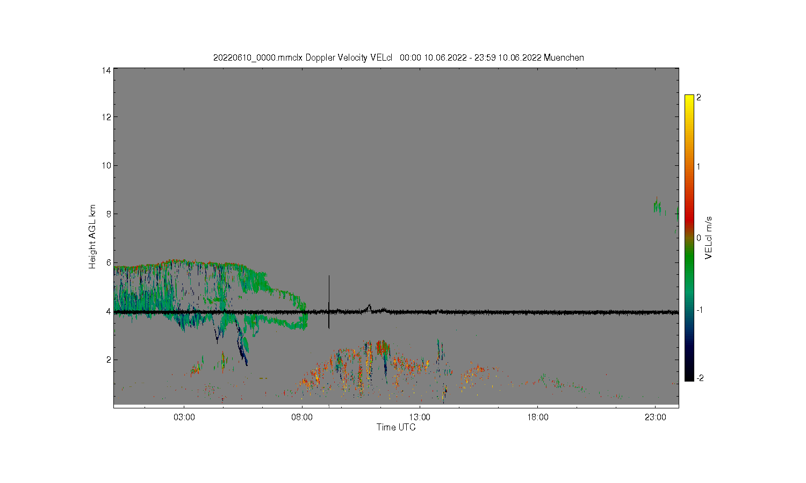Click the small green cloud echo near 23:00 at 8 km
Screen dimensions: 806x483
657,206
